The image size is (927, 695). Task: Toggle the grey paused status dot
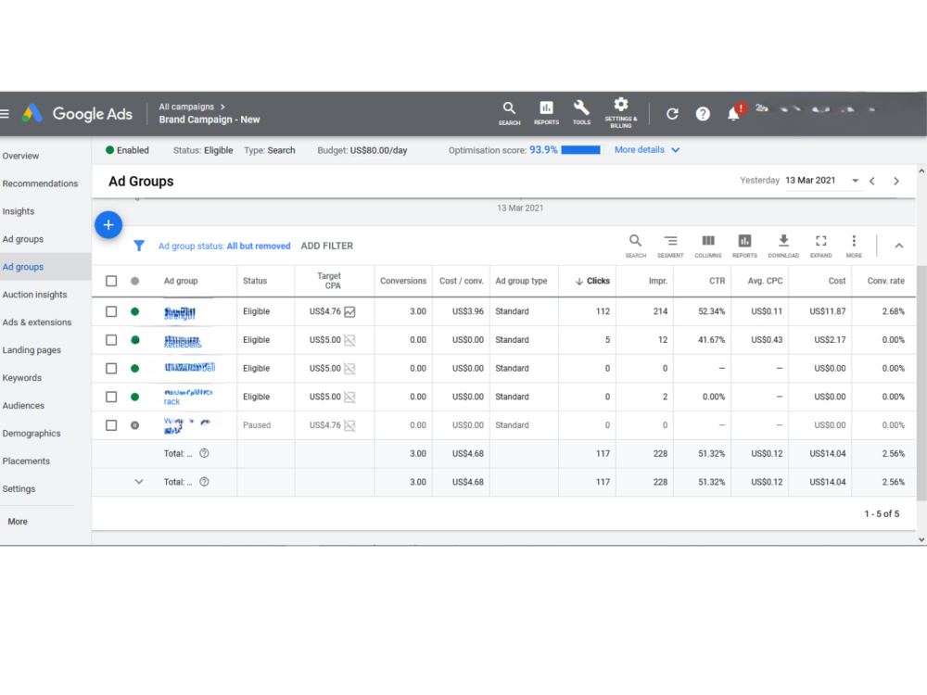(134, 425)
